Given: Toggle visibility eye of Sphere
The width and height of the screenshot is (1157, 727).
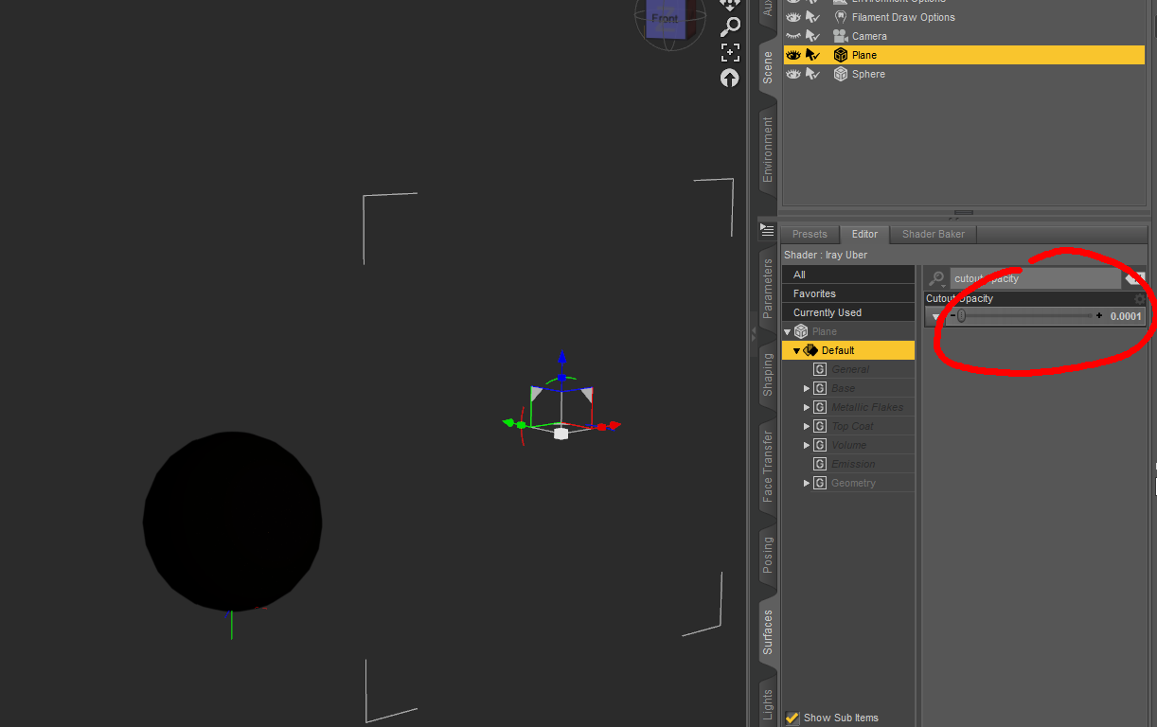Looking at the screenshot, I should (793, 74).
